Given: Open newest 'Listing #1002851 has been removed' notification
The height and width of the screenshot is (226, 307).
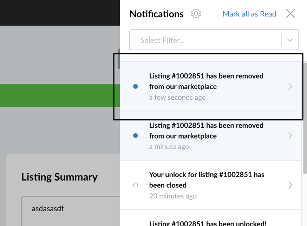Looking at the screenshot, I should 211,86.
